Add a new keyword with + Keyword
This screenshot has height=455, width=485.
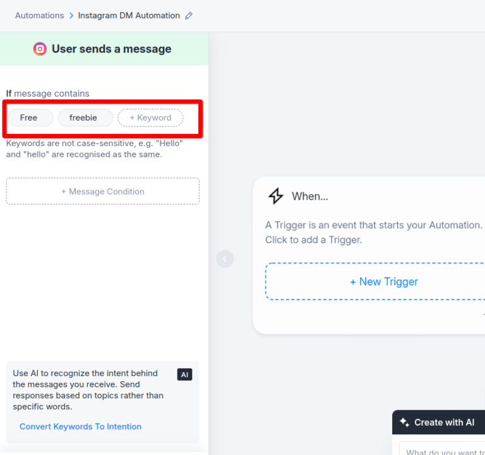tap(150, 118)
